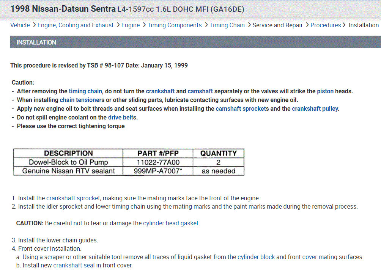381x275 pixels.
Task: Click the INSTALLATION section header bar
Action: pos(195,42)
